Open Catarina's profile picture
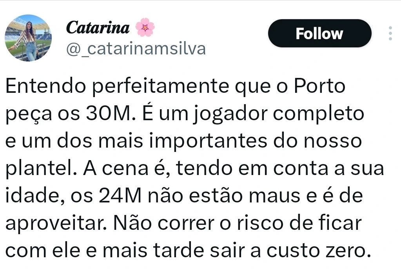The width and height of the screenshot is (401, 269). (x=28, y=38)
